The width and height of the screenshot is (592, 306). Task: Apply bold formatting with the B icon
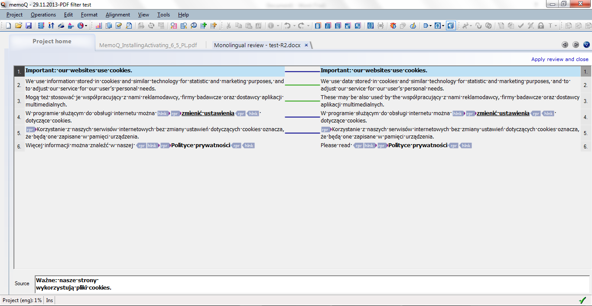318,26
